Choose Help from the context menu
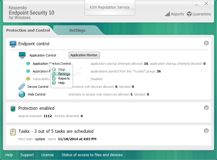Image resolution: width=217 pixels, height=160 pixels. (61, 83)
